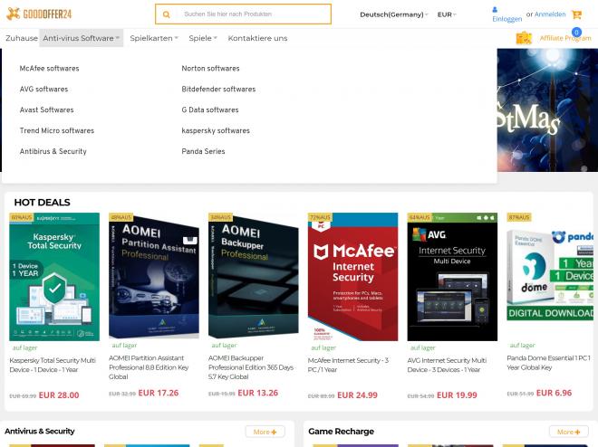Select Avast Softwares category
Viewport: 598px width, 447px height.
coord(46,110)
